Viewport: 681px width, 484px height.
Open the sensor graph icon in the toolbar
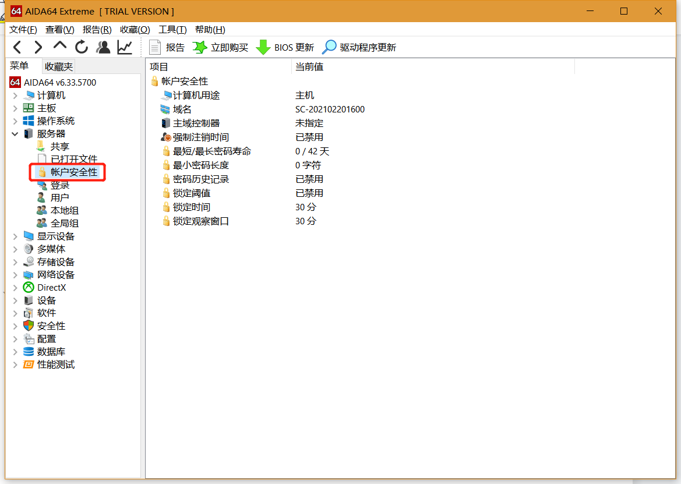pyautogui.click(x=124, y=47)
